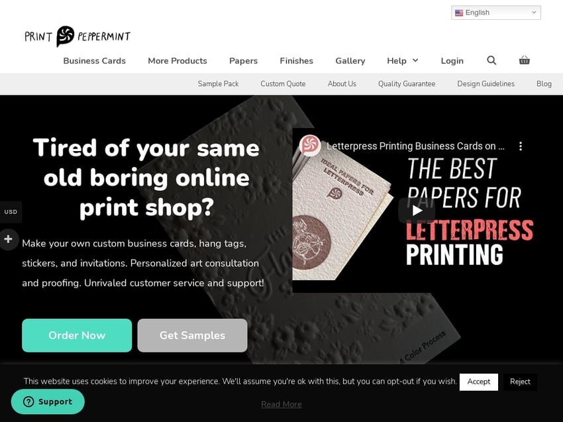The image size is (563, 422).
Task: Accept the cookie notice
Action: click(x=479, y=382)
